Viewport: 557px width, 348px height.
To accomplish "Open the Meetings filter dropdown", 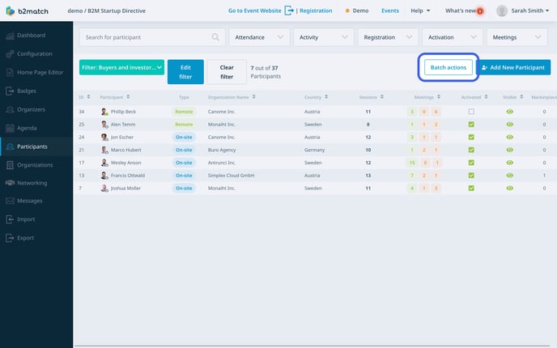I will point(517,37).
